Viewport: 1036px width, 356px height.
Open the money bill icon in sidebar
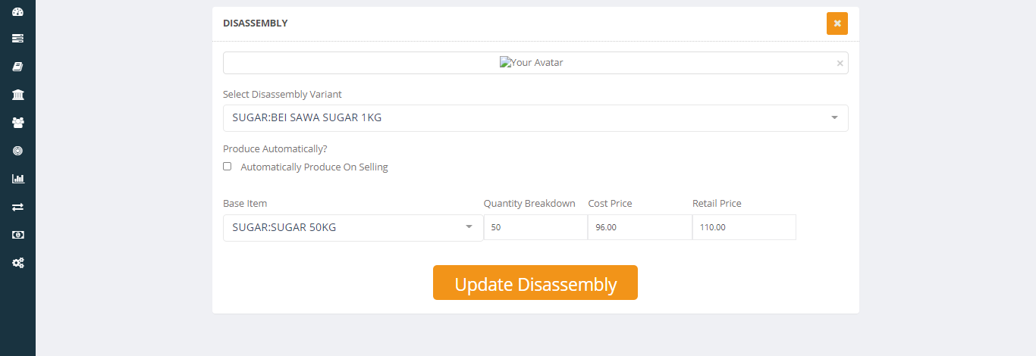point(17,235)
